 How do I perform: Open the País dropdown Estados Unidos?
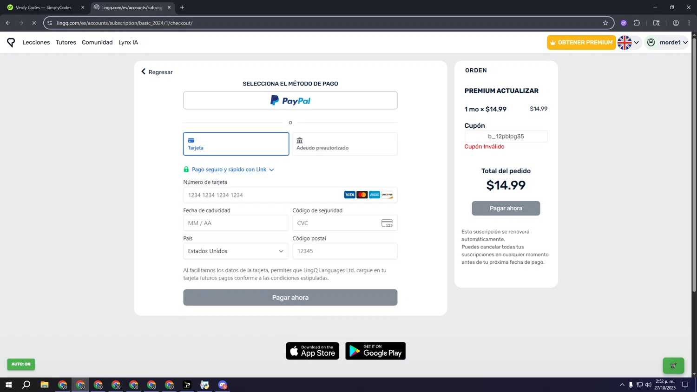click(236, 251)
